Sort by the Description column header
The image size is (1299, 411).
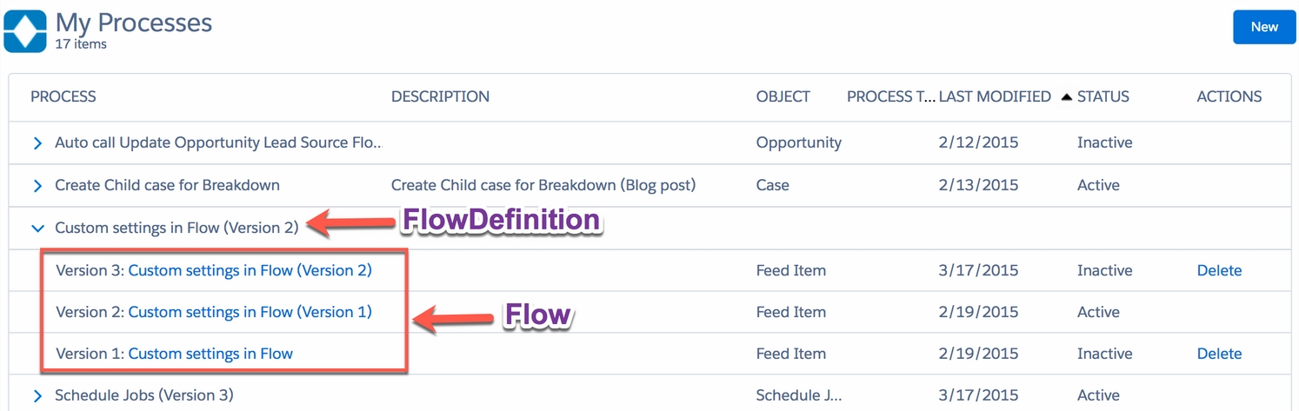pyautogui.click(x=440, y=96)
